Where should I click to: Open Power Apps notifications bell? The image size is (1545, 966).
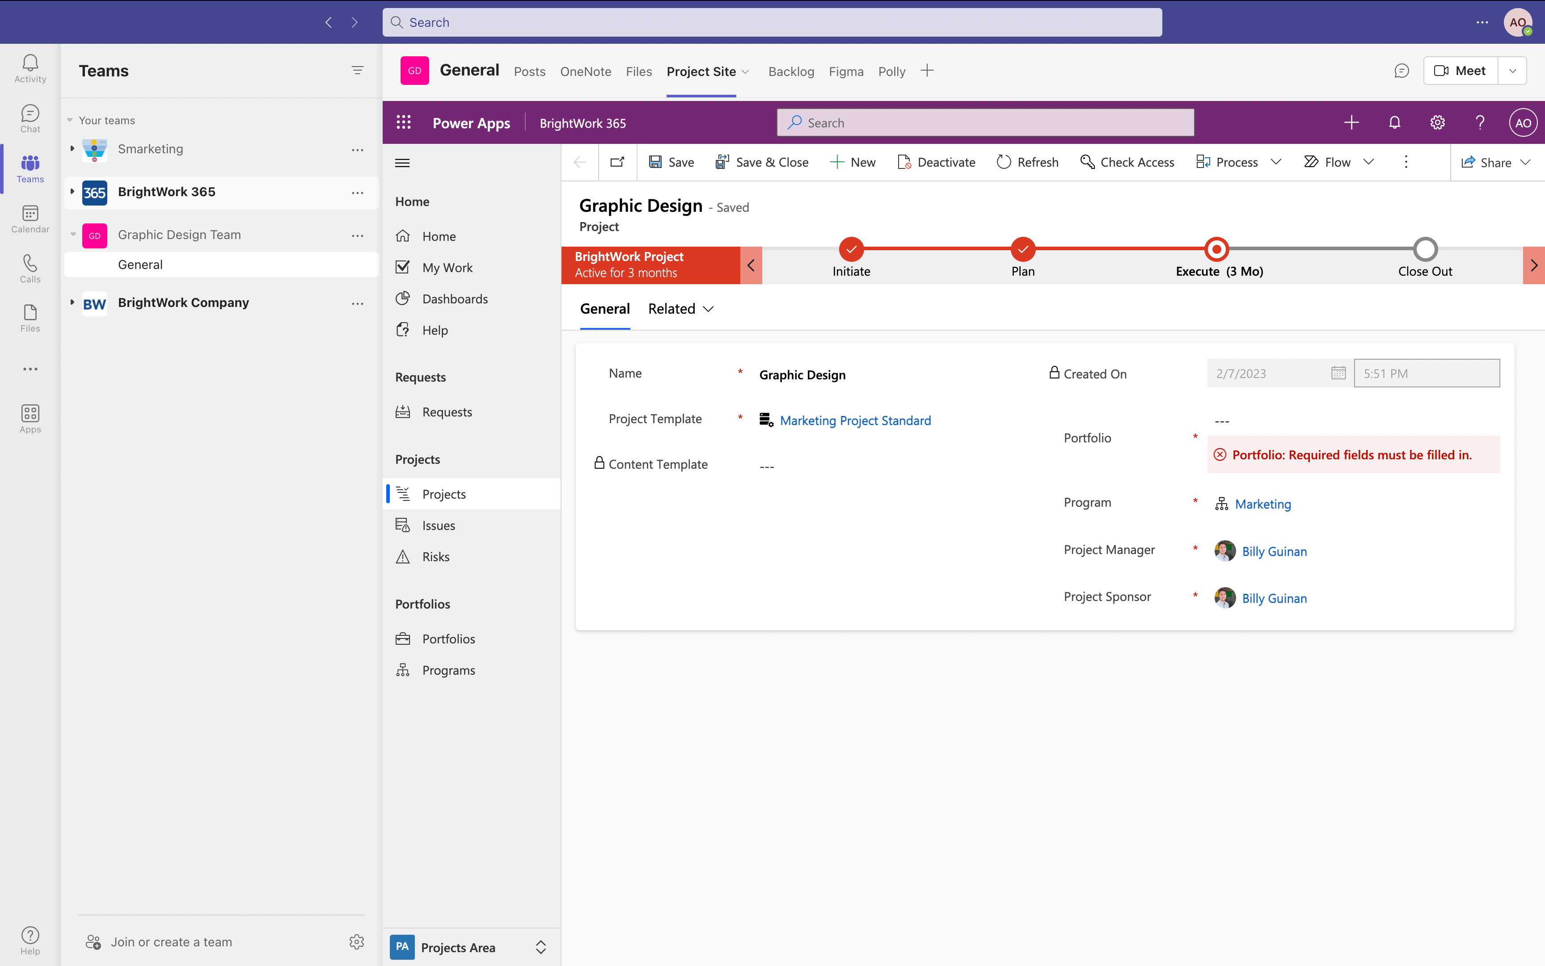1395,123
